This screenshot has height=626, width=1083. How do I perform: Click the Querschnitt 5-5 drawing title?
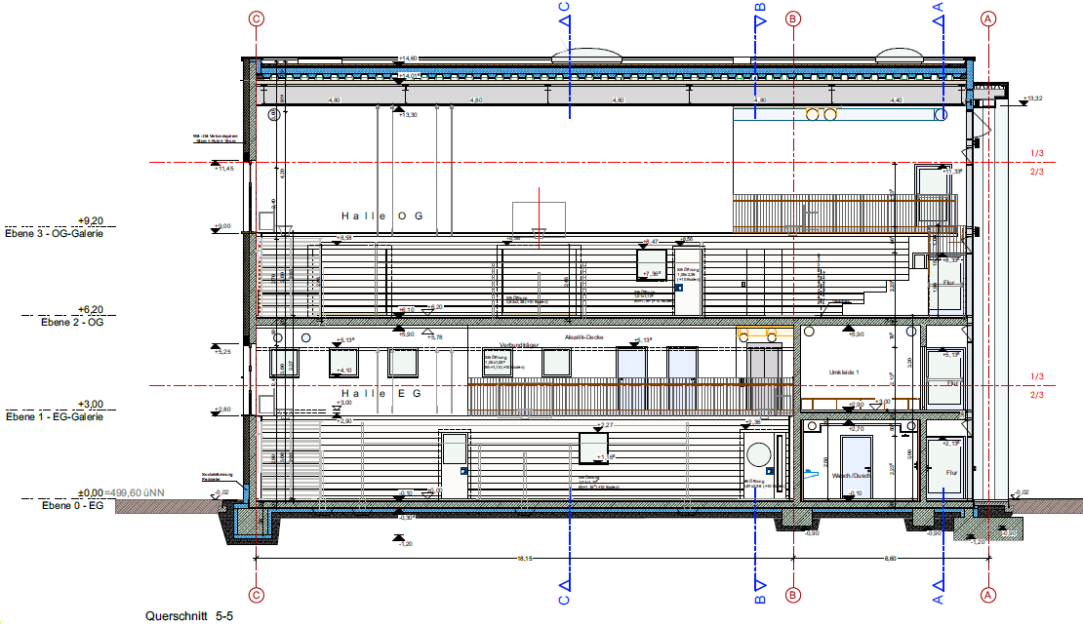(x=189, y=616)
